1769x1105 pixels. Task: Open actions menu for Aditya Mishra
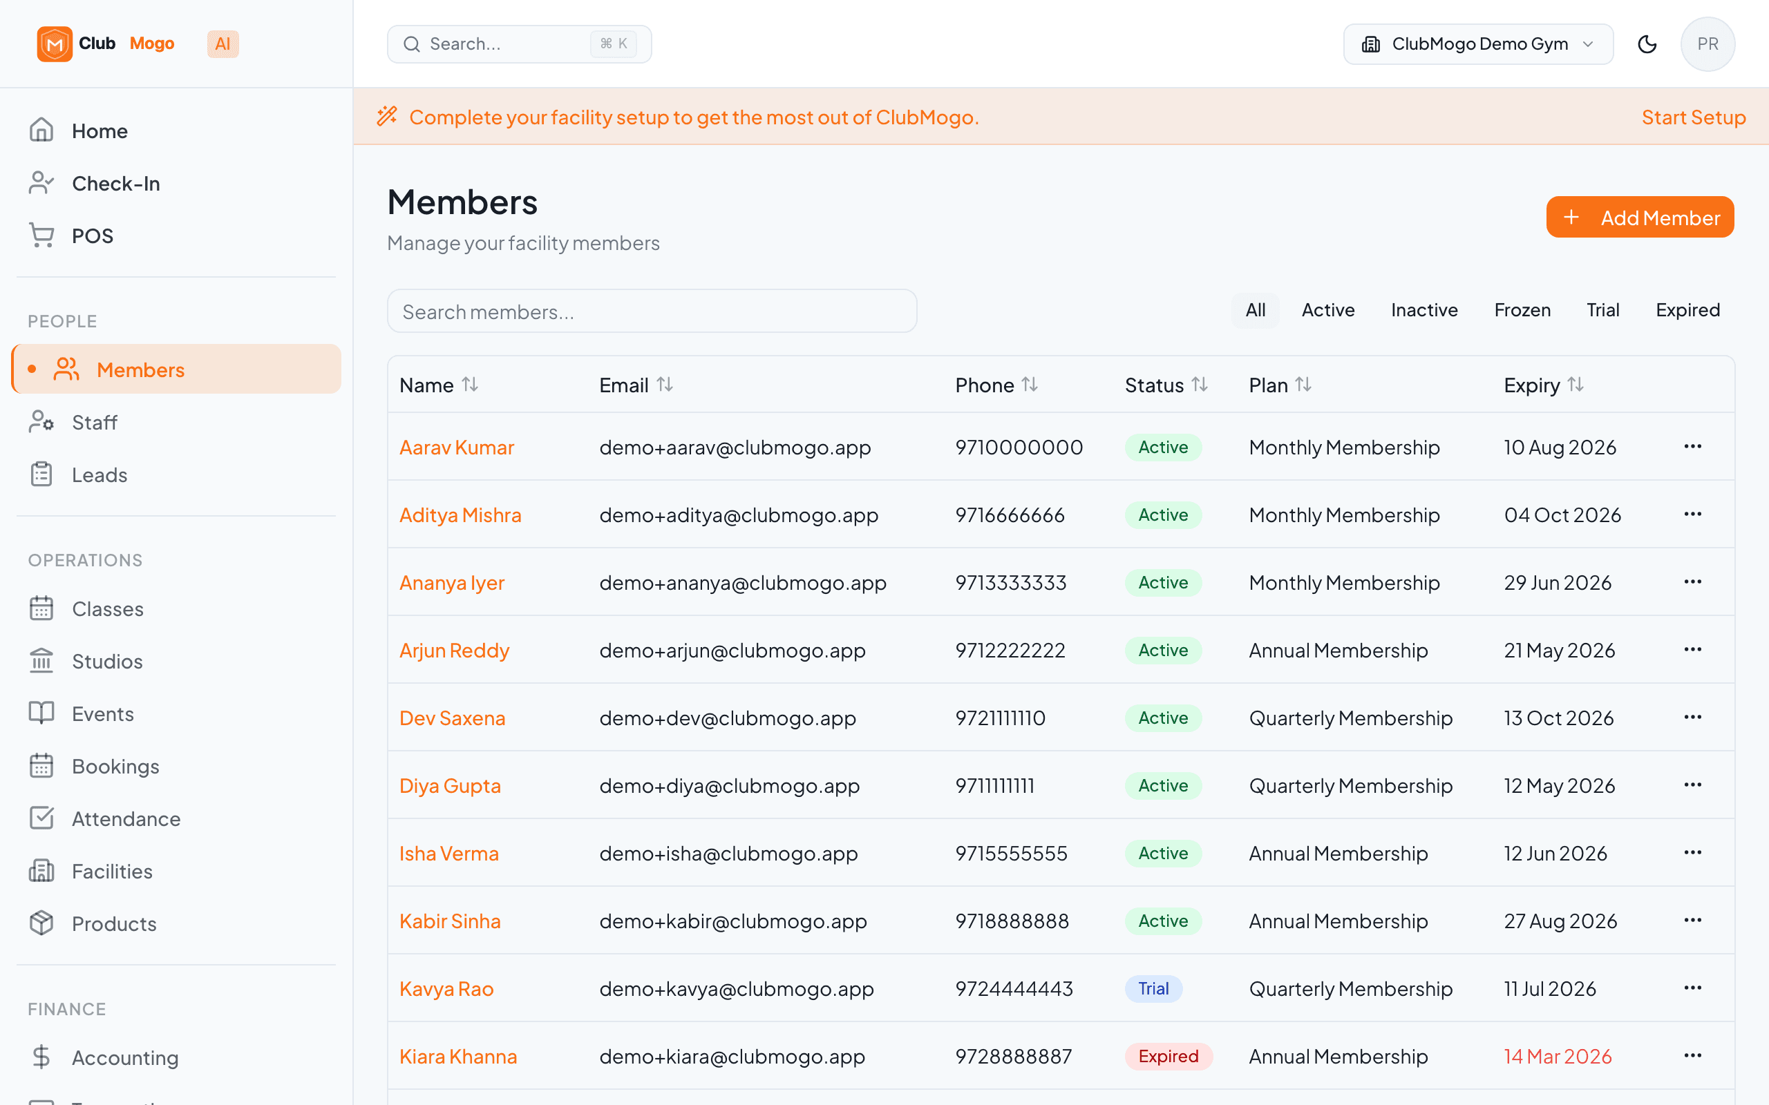pos(1693,515)
